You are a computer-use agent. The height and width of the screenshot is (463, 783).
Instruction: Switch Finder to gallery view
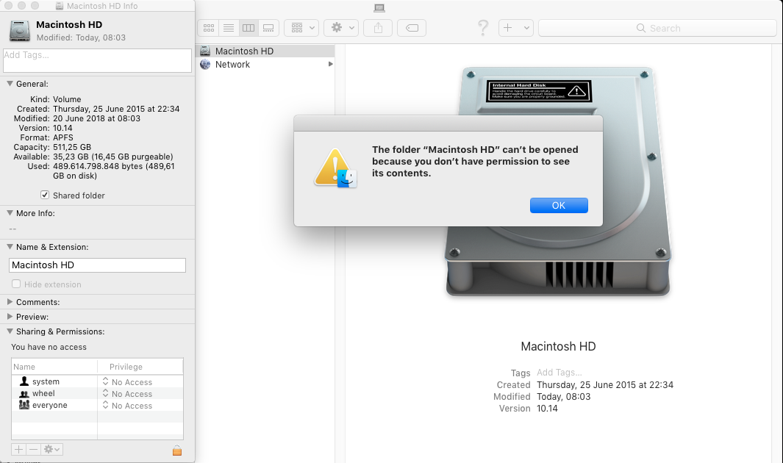(x=268, y=28)
